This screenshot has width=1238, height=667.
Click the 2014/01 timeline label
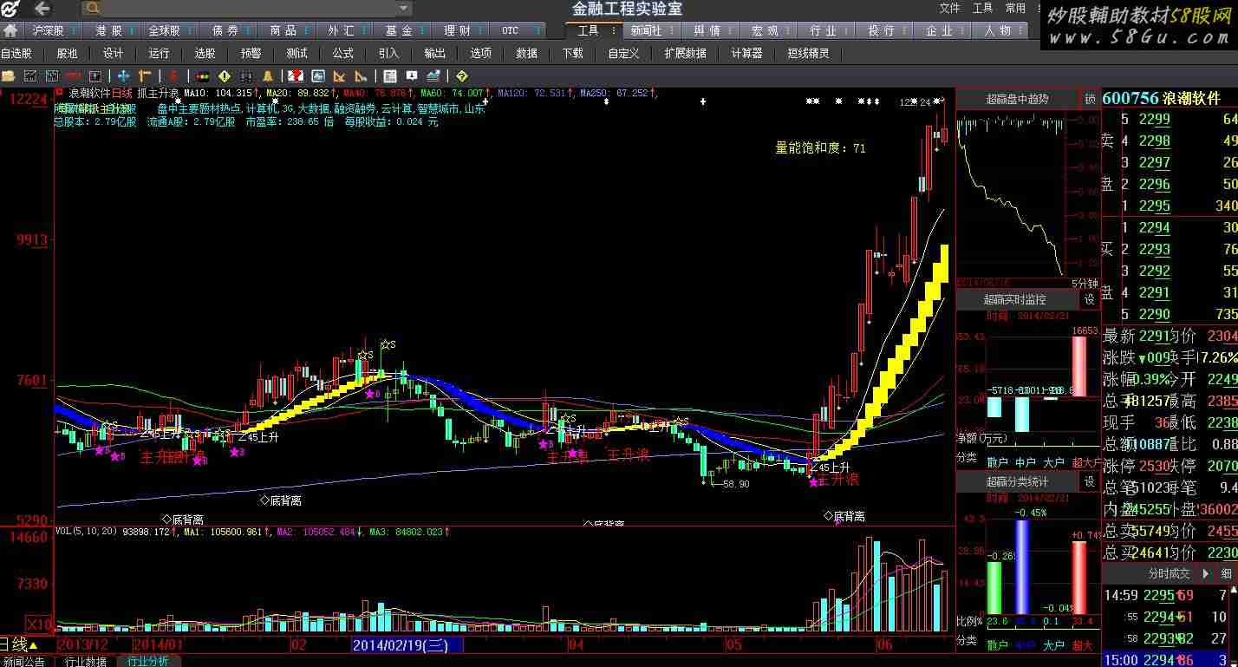[x=160, y=644]
